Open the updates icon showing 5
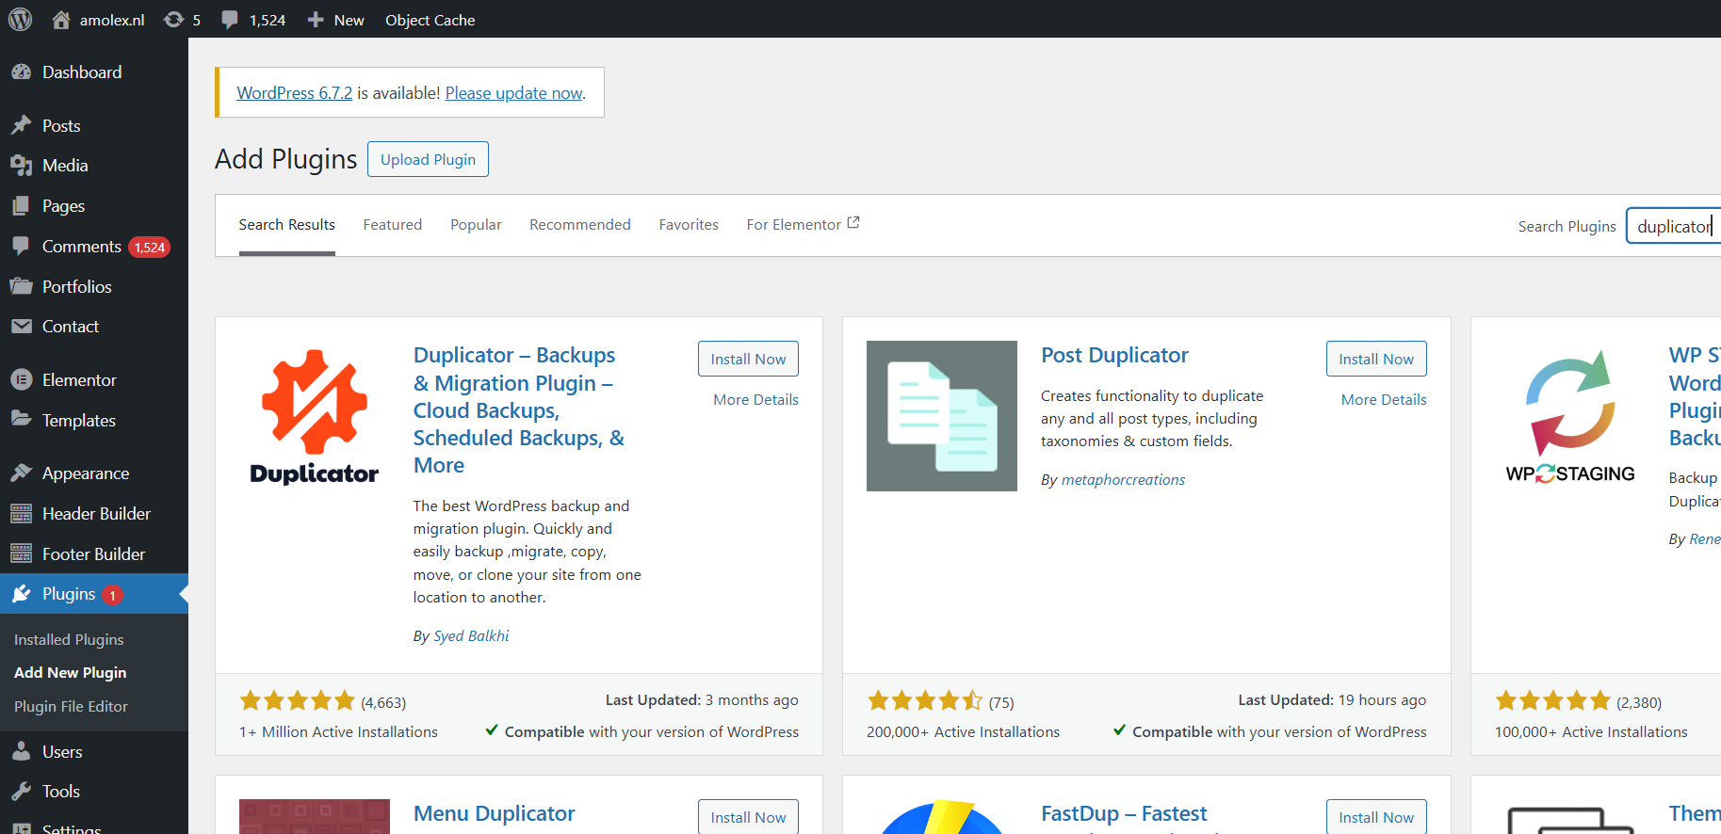Viewport: 1721px width, 834px height. pyautogui.click(x=173, y=20)
